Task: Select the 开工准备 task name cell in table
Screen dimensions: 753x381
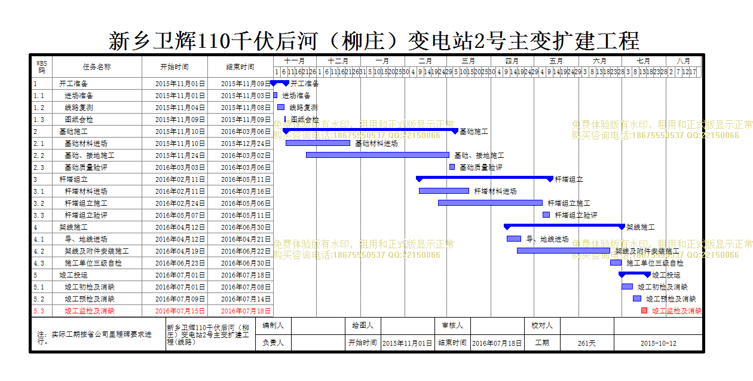Action: pos(97,84)
